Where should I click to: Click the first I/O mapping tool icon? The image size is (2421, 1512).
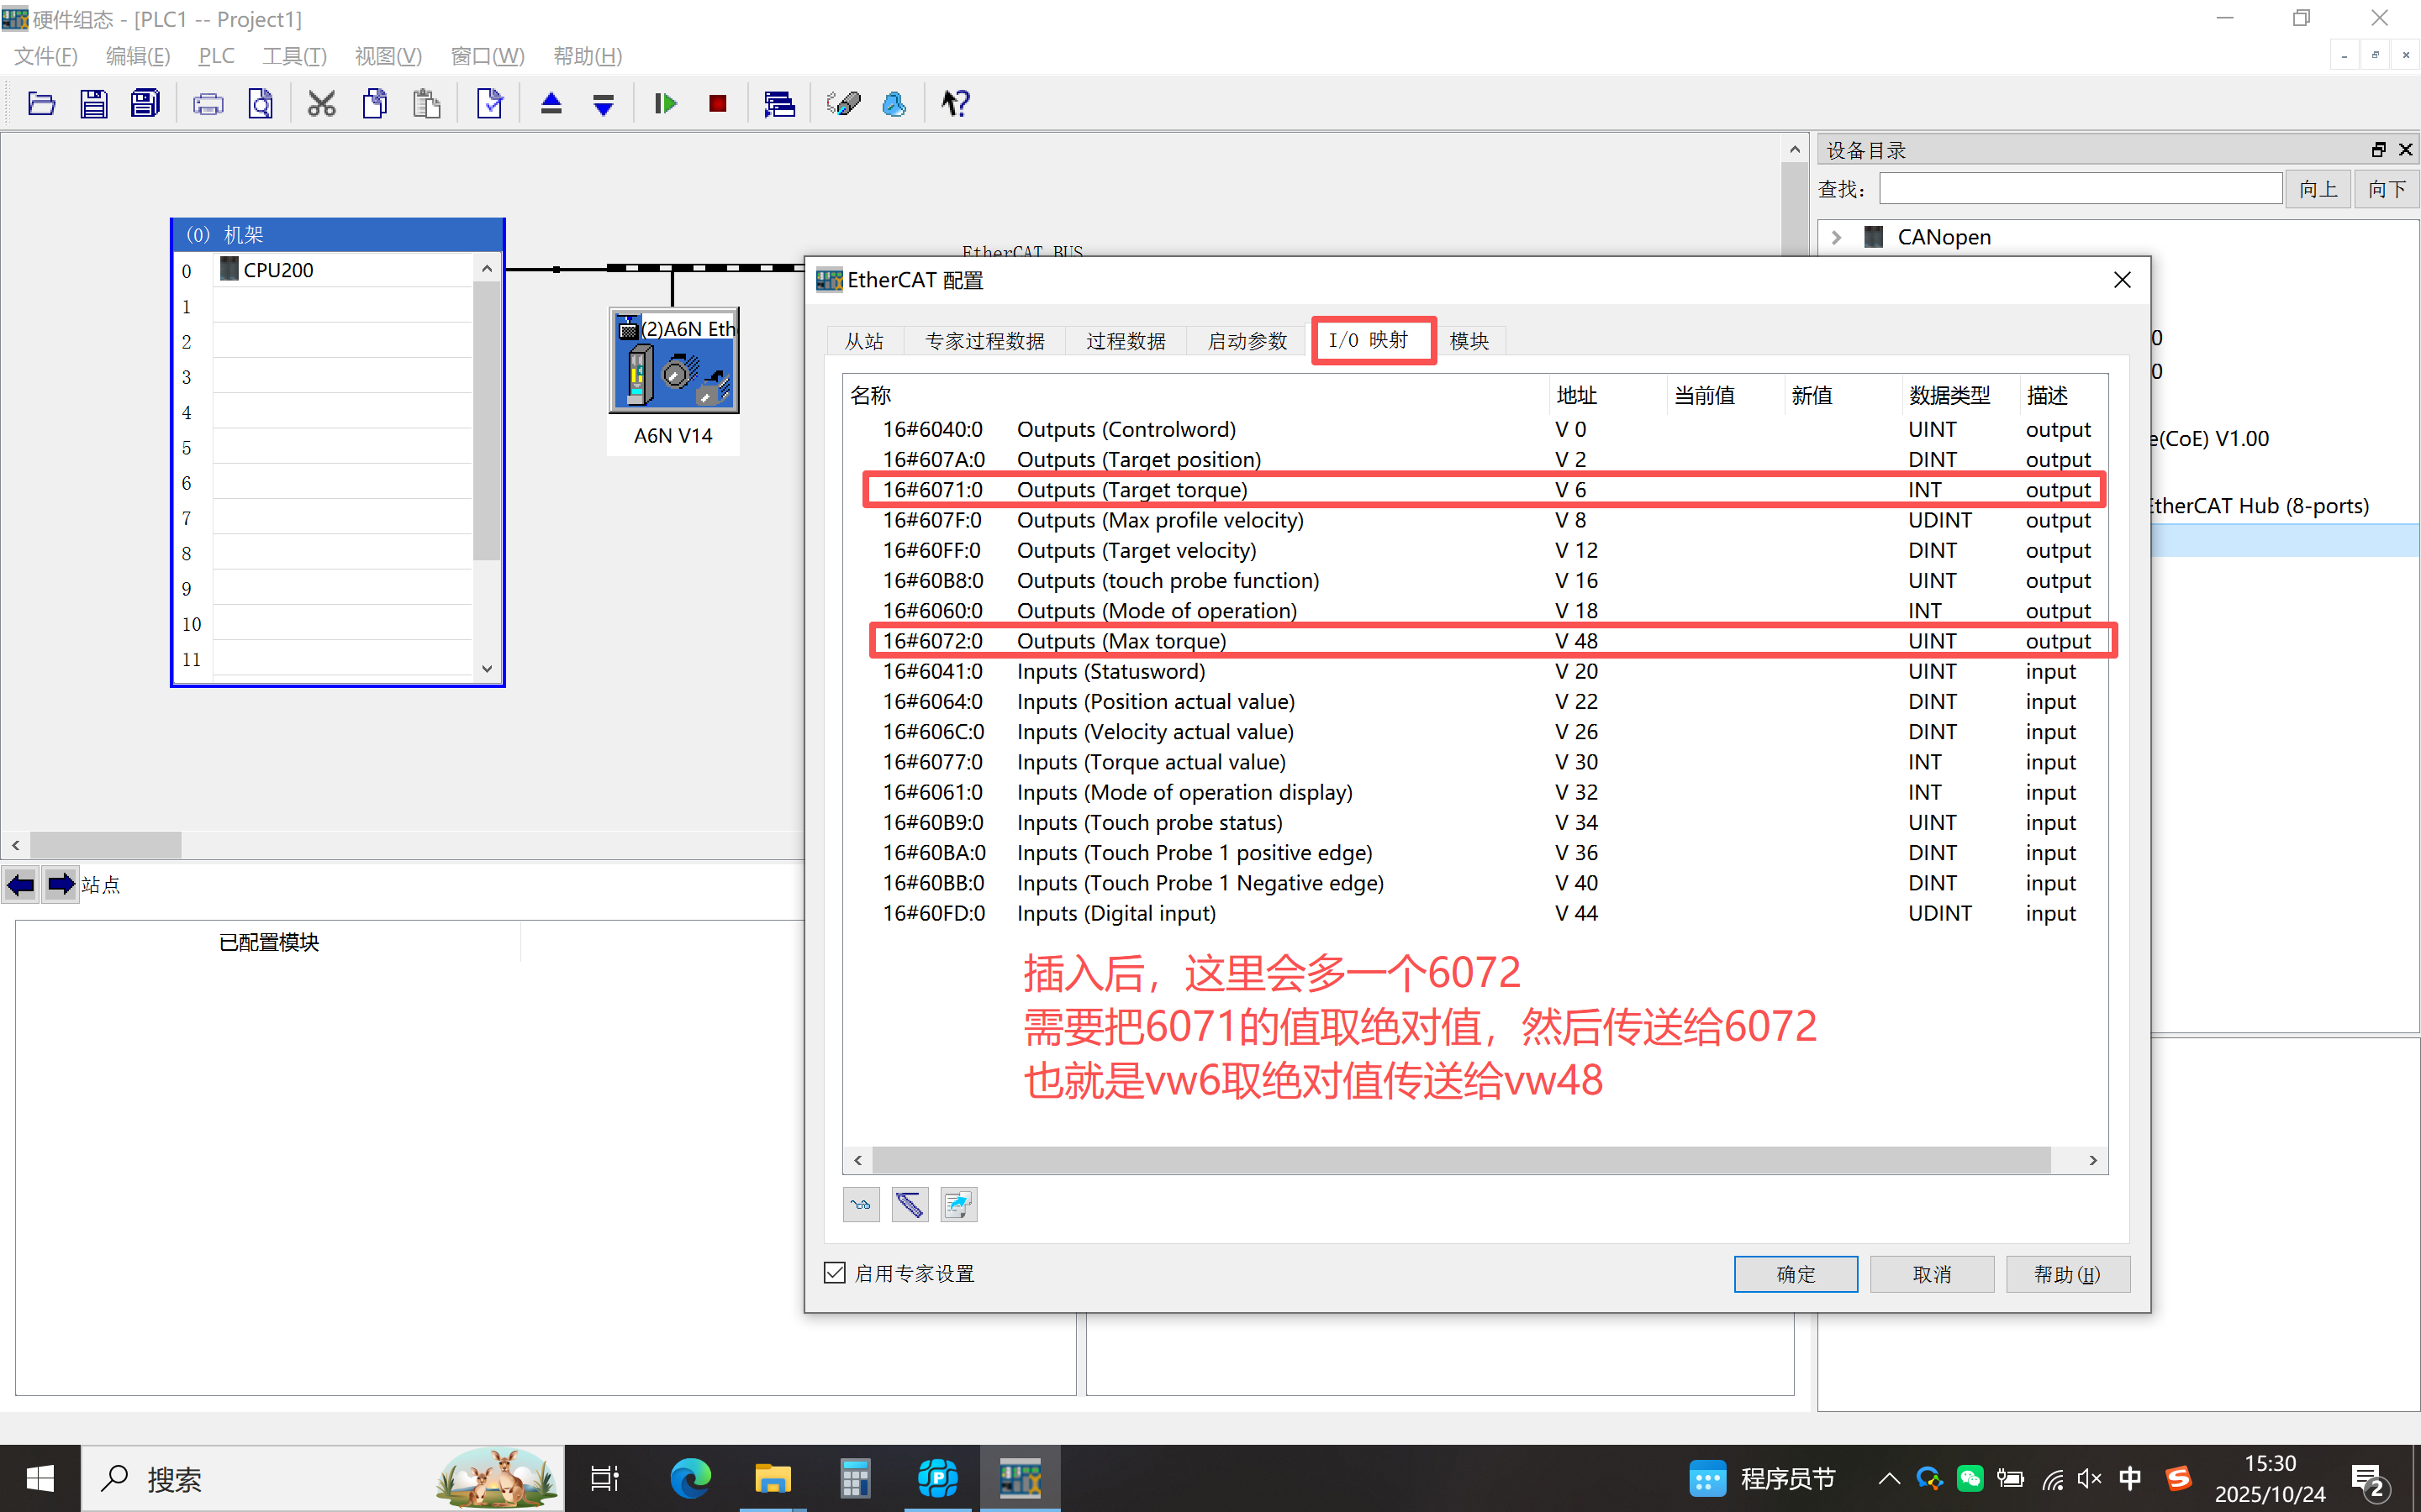point(862,1205)
